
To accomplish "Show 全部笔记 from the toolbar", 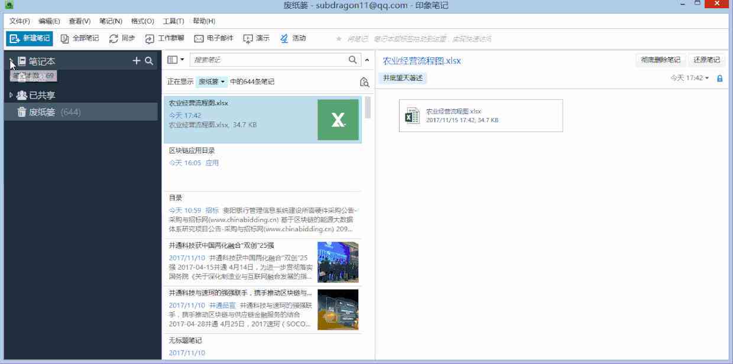I will tap(80, 38).
